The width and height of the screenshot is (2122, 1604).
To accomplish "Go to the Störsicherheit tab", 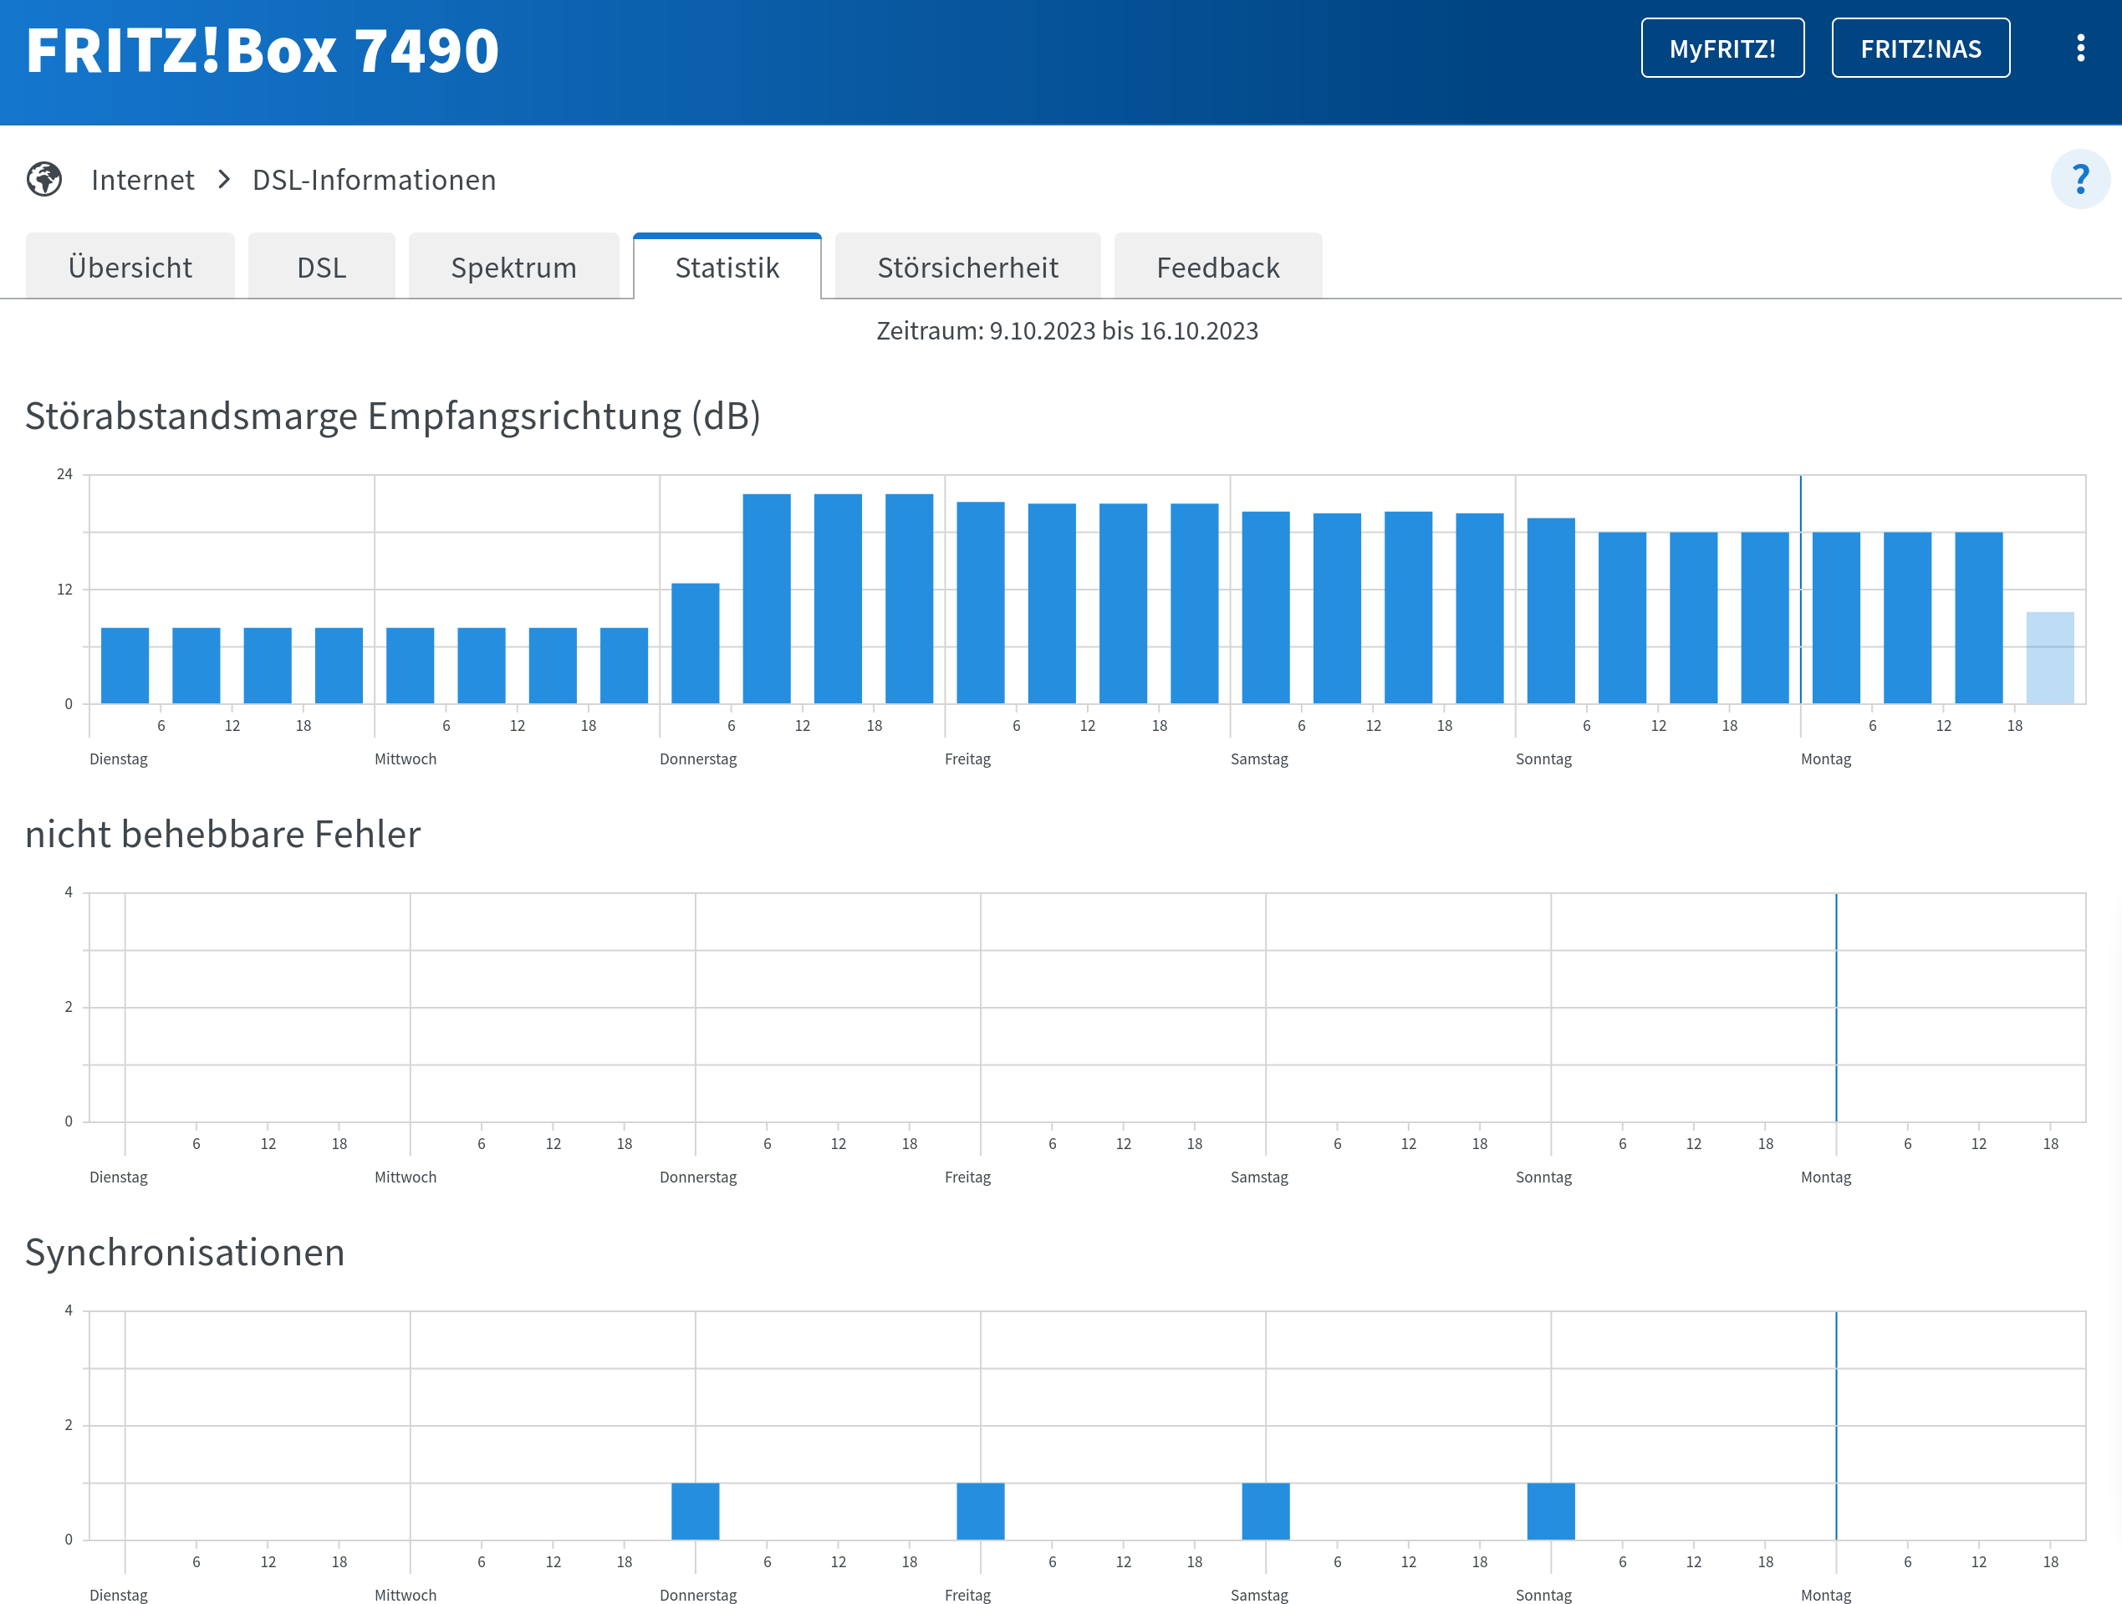I will coord(967,267).
